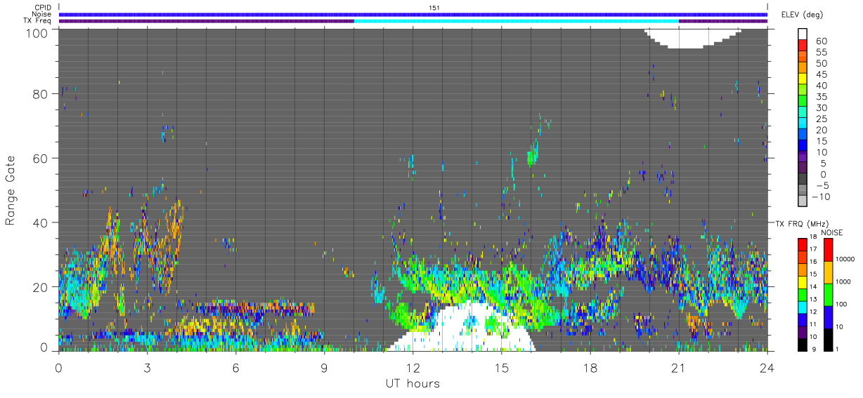The width and height of the screenshot is (863, 398).
Task: Click the Range Gate axis label
Action: click(x=10, y=190)
